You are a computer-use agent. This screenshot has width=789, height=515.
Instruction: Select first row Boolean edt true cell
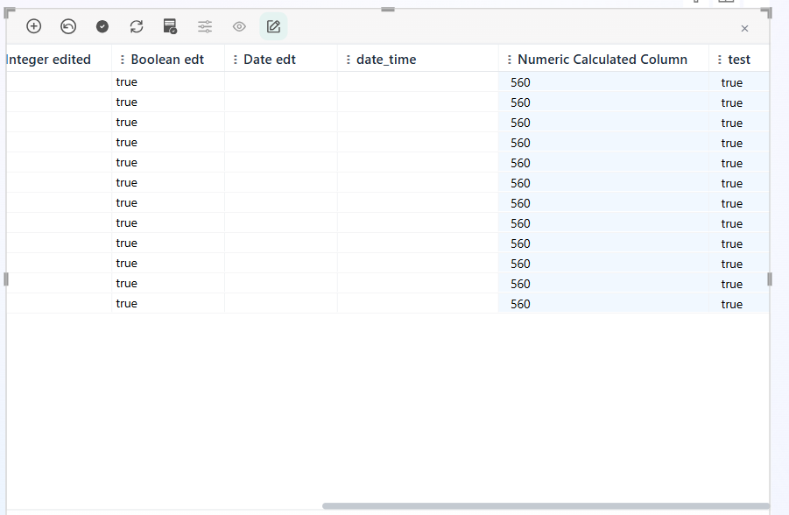click(168, 81)
